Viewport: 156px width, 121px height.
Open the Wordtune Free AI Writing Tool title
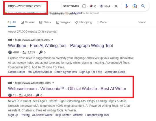(x=60, y=46)
